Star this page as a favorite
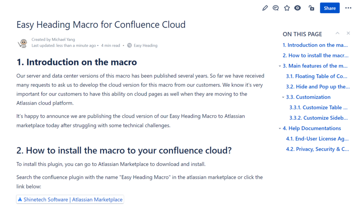This screenshot has width=363, height=207. click(287, 8)
